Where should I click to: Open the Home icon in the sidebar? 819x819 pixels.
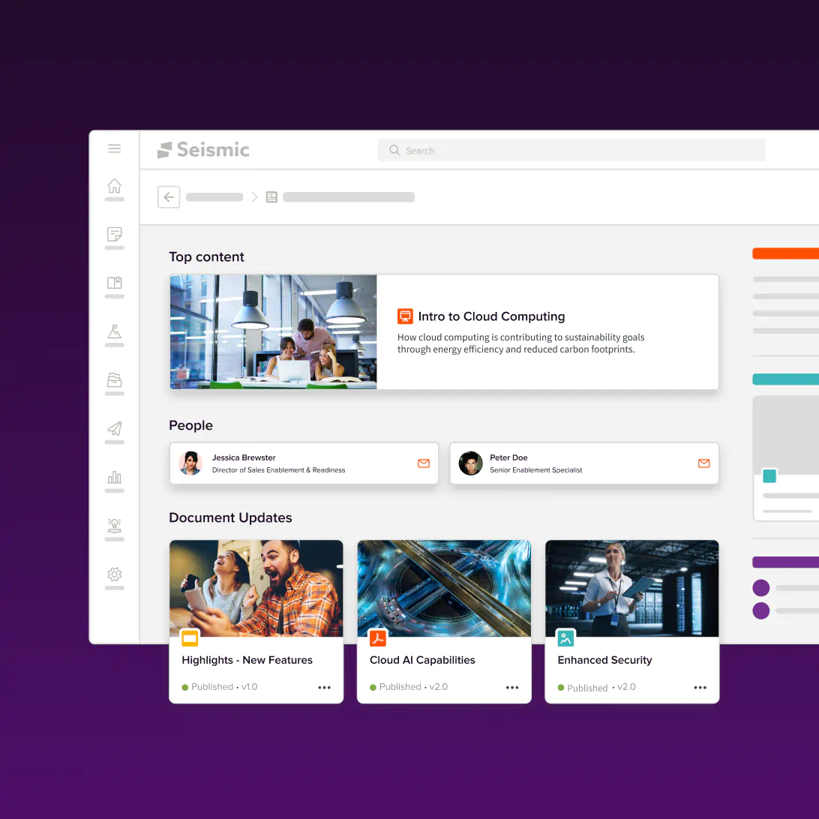(x=114, y=186)
